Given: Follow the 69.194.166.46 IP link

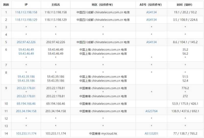Looking at the screenshot, I should (x=26, y=103).
